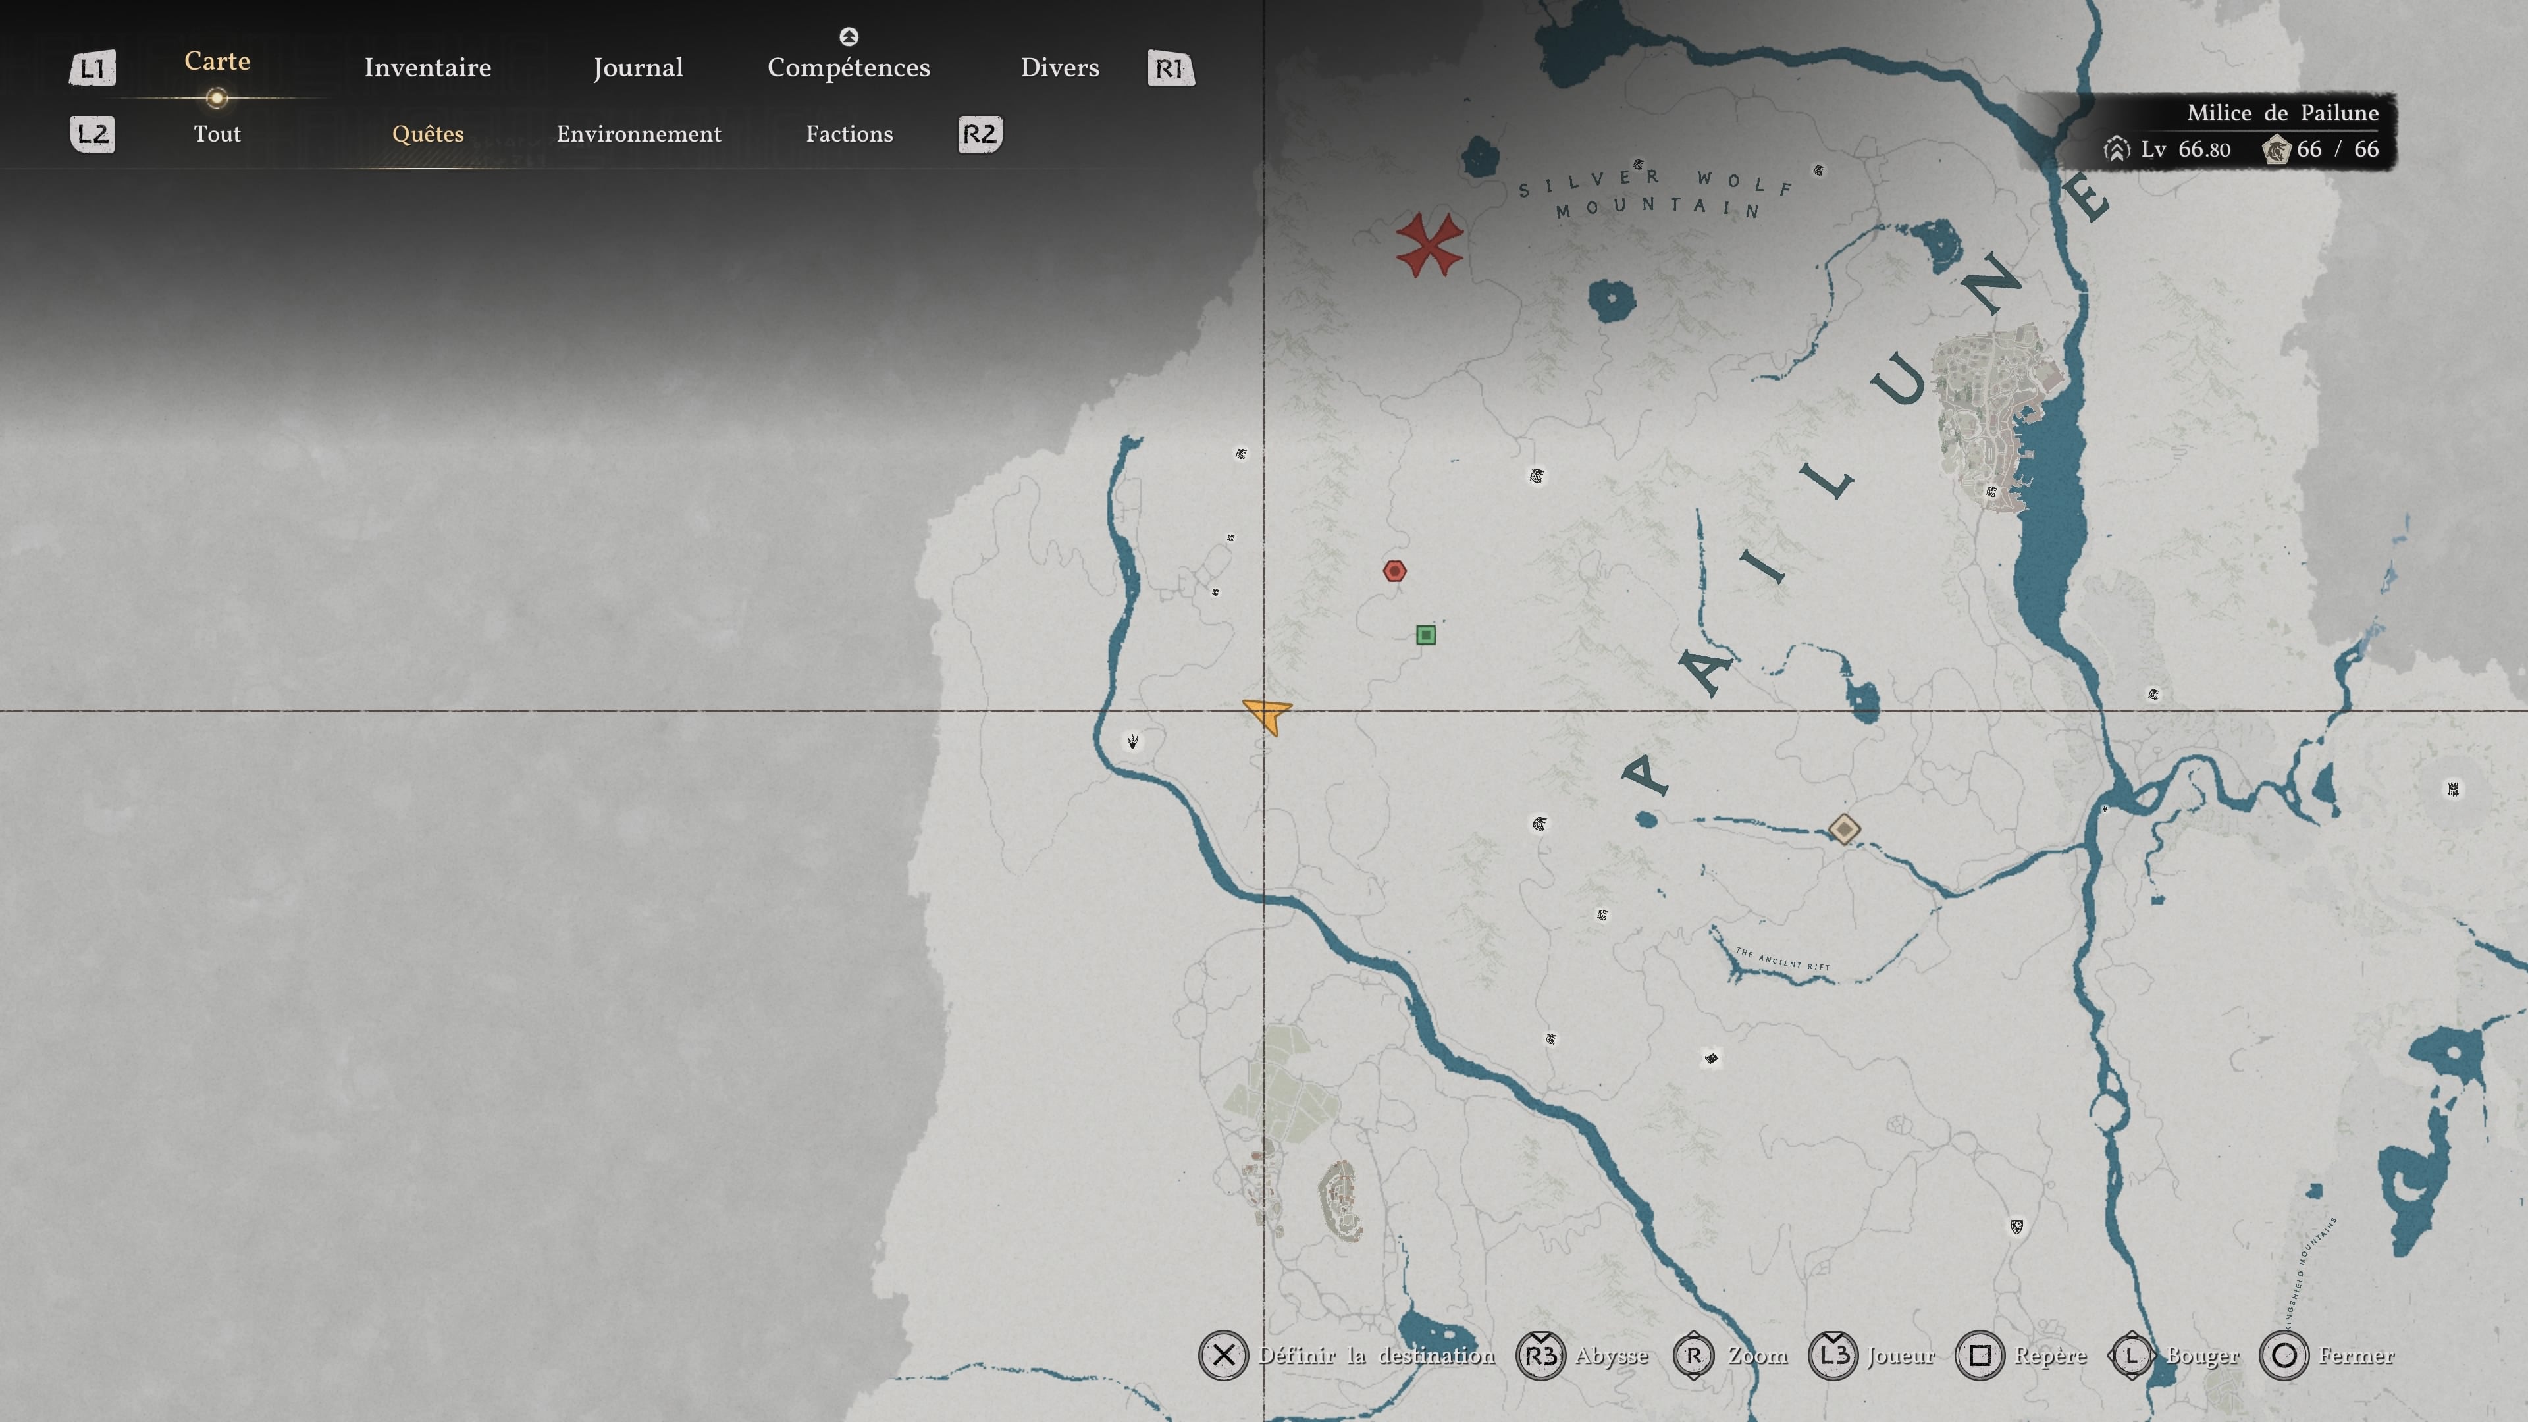Click the Zoom prompt label
Viewport: 2528px width, 1422px height.
pyautogui.click(x=1758, y=1356)
